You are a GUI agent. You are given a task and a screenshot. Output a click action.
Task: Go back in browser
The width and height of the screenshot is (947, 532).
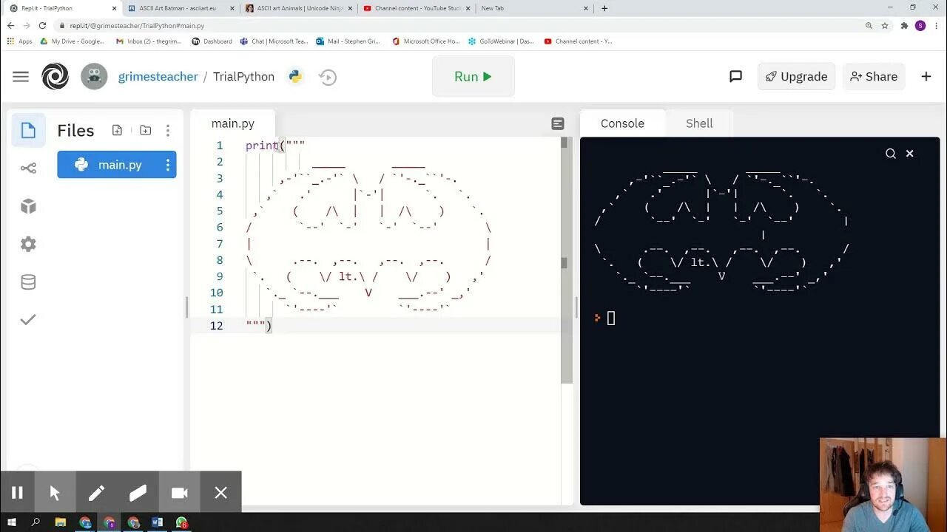[x=10, y=25]
